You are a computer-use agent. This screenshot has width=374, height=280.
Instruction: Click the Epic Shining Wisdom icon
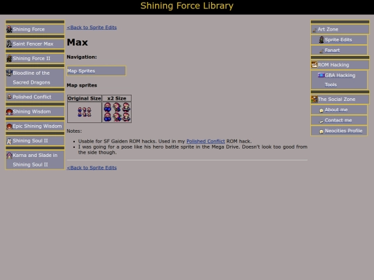[x=9, y=127]
